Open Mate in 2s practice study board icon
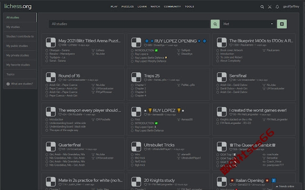Viewport: 305px width, 190px height. 51,181
